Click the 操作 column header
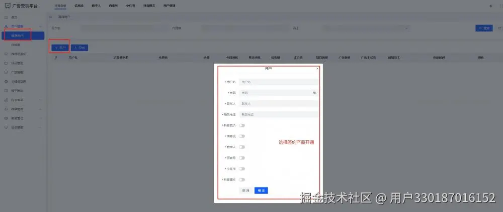The image size is (503, 212). (x=481, y=58)
